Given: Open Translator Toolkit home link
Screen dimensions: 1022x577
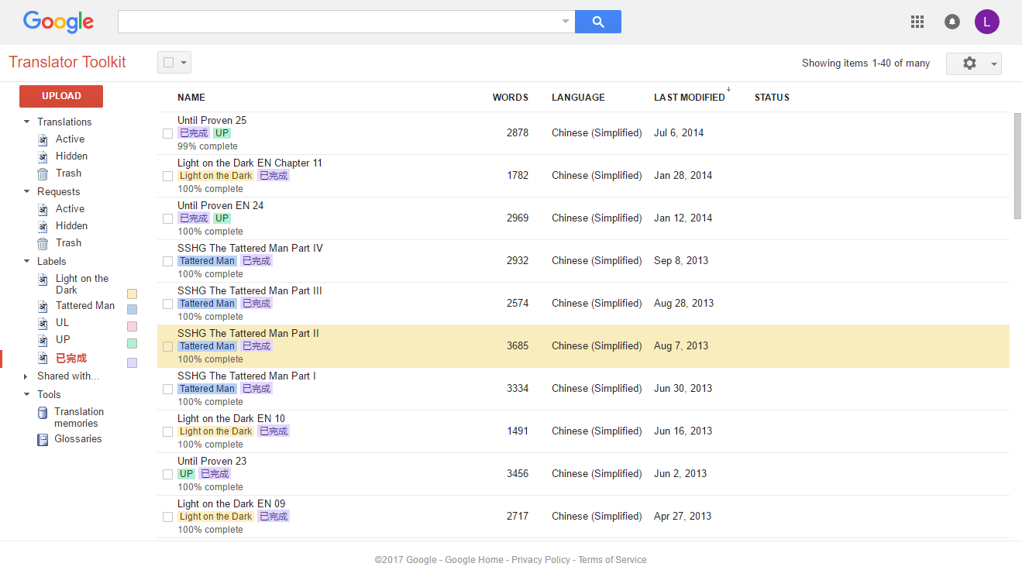Looking at the screenshot, I should click(67, 63).
